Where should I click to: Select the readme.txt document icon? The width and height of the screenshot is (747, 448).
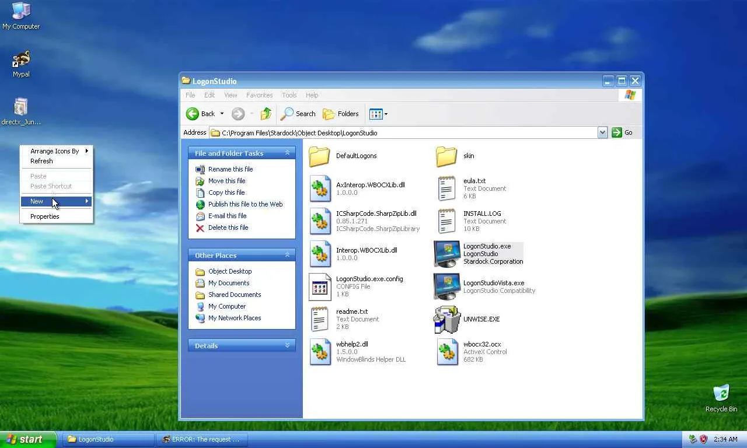coord(319,319)
